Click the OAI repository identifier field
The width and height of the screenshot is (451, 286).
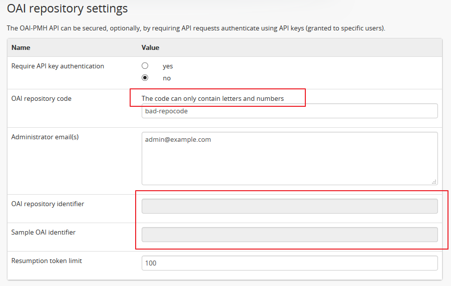pyautogui.click(x=289, y=206)
